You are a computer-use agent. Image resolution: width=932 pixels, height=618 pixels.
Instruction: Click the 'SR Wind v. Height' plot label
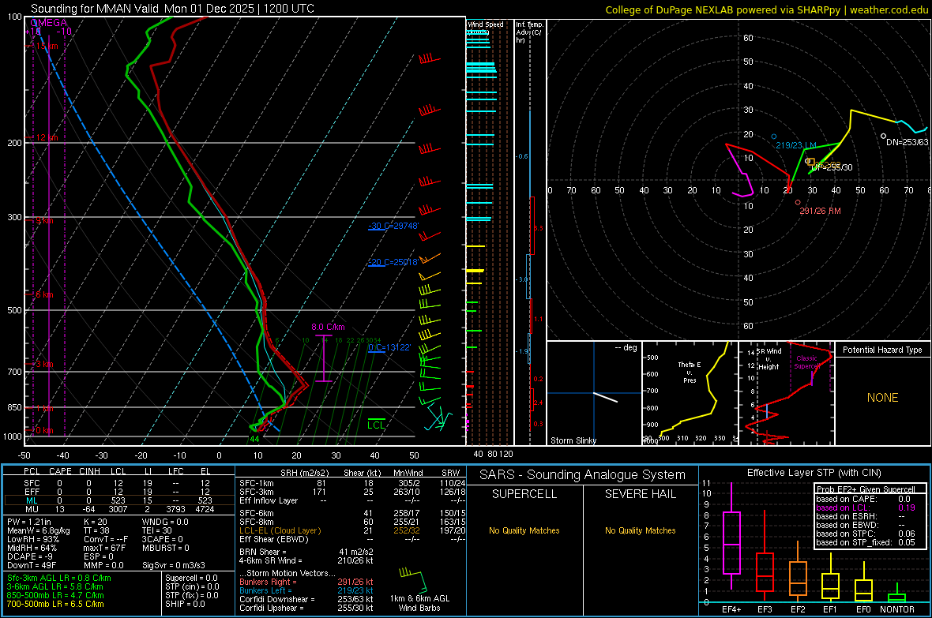tap(769, 359)
